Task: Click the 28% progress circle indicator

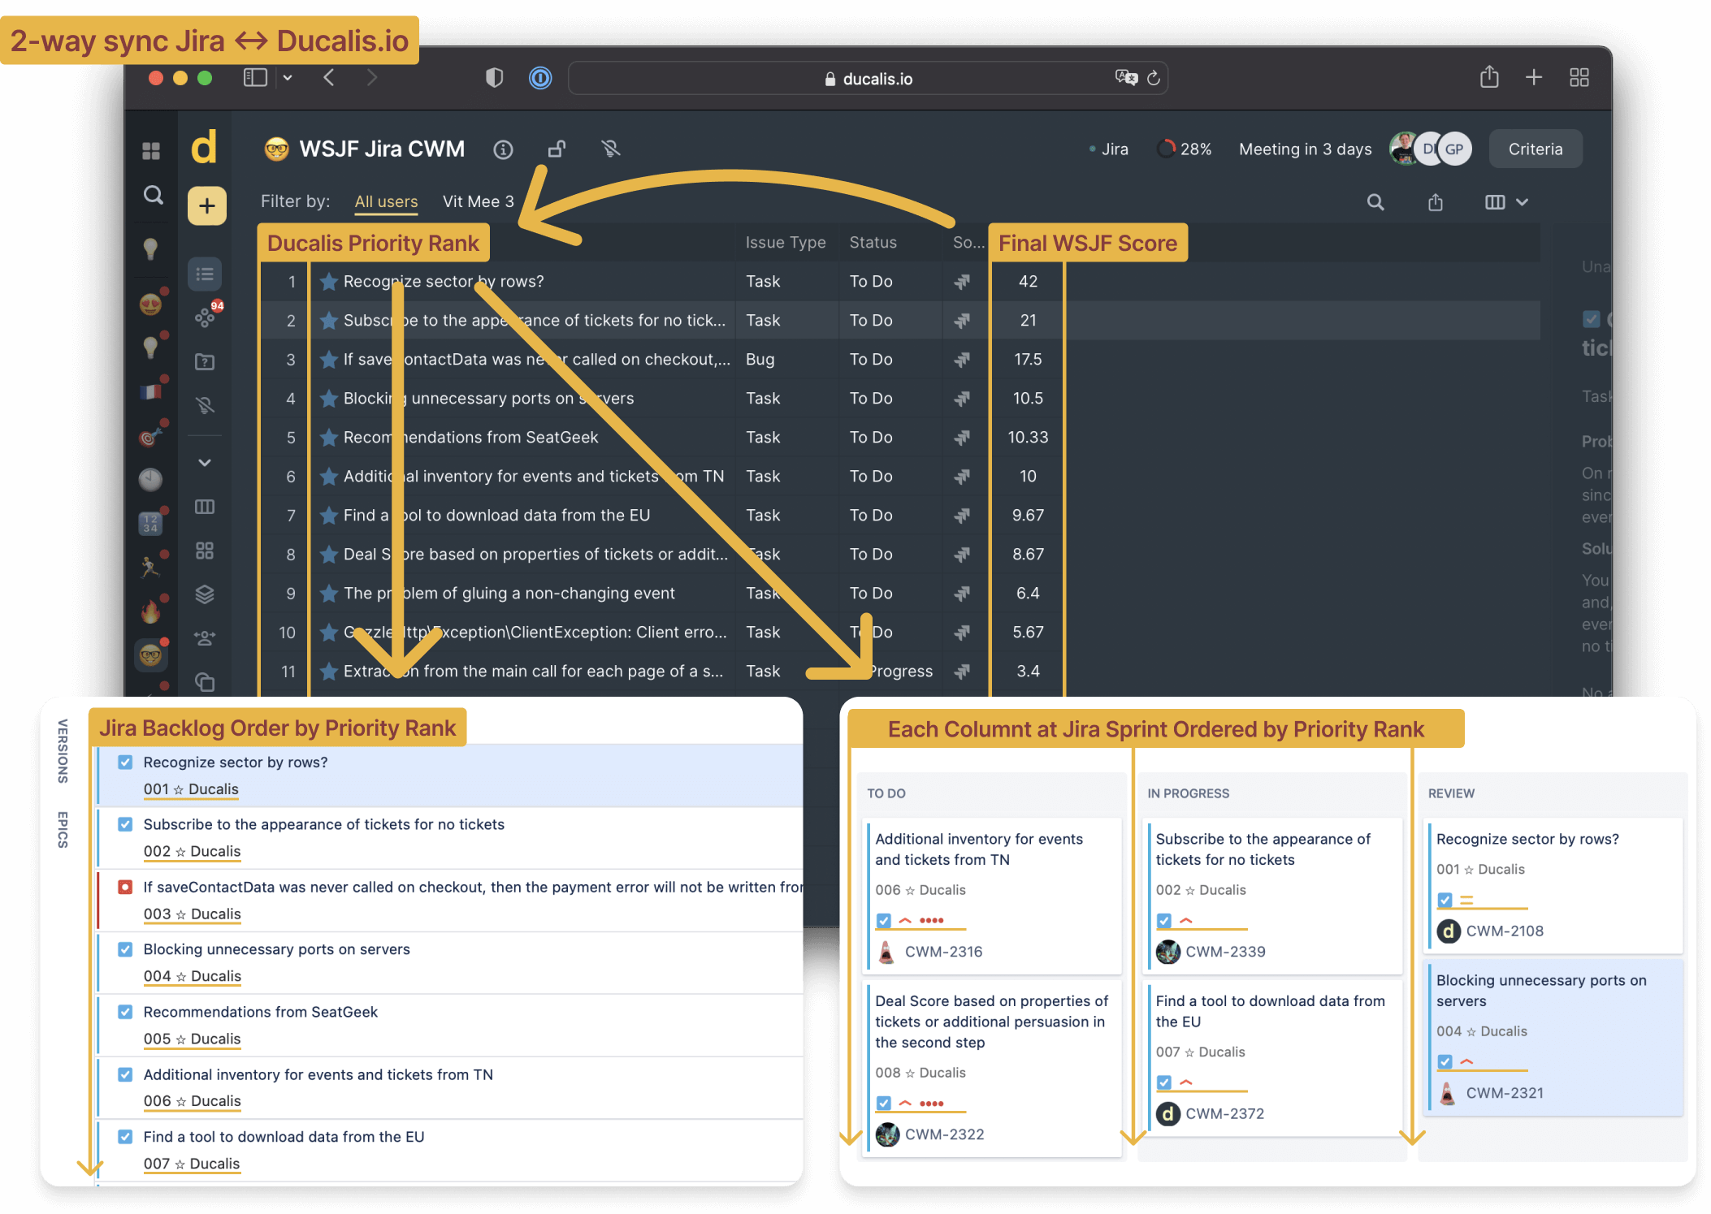Action: pyautogui.click(x=1166, y=149)
